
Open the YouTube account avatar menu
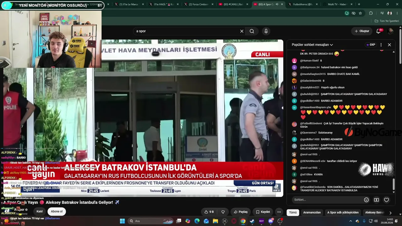[391, 31]
